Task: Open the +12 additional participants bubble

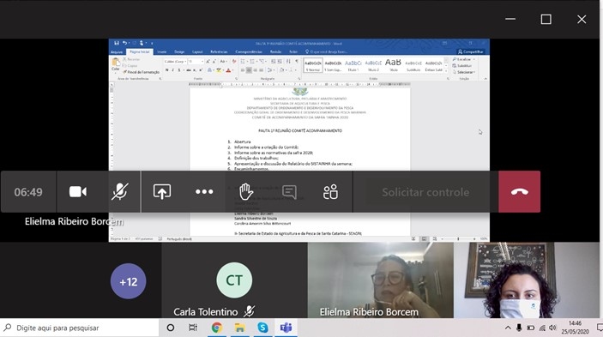Action: tap(128, 281)
